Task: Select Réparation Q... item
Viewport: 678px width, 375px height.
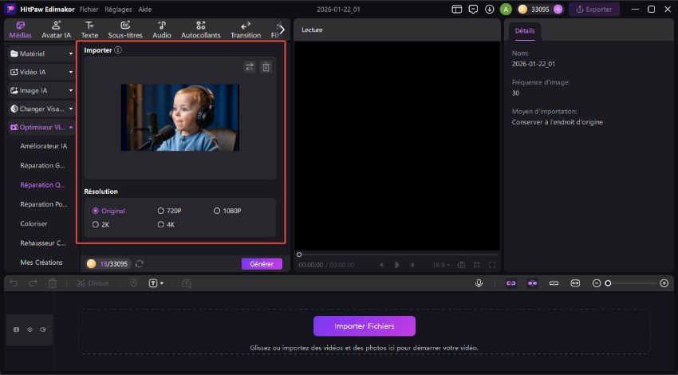Action: click(x=42, y=184)
